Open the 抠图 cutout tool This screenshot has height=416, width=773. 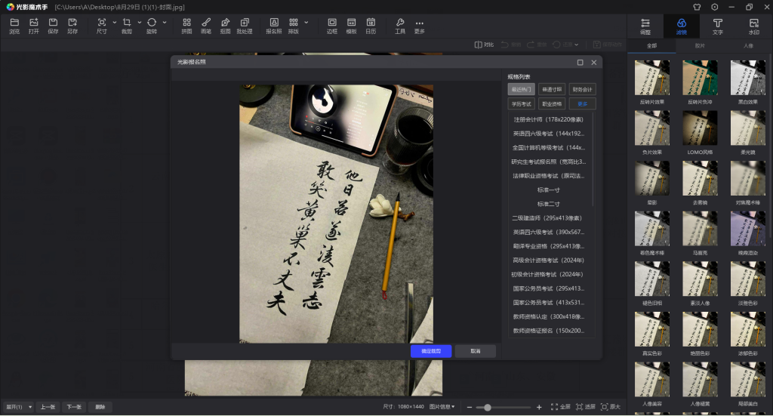225,26
